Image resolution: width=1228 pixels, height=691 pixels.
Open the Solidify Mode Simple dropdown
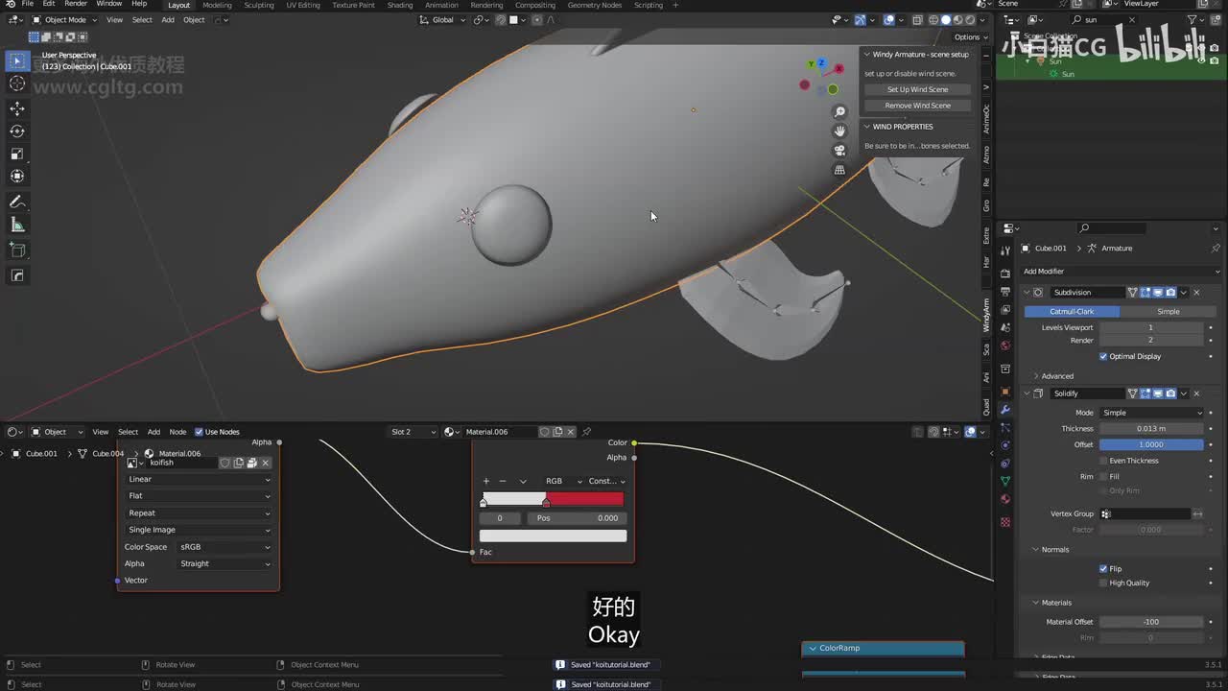(x=1151, y=413)
